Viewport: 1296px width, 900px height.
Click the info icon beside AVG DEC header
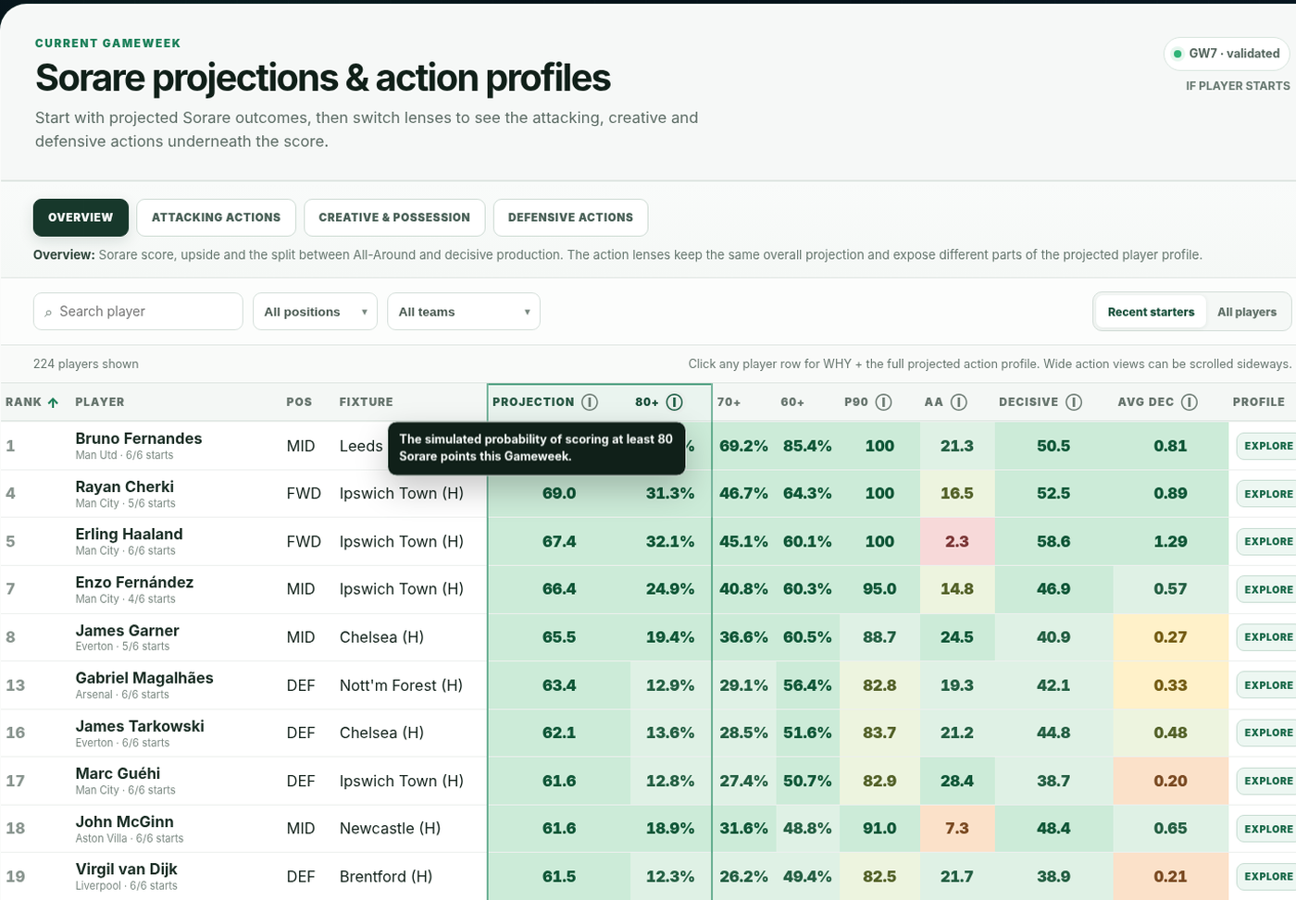(x=1190, y=402)
